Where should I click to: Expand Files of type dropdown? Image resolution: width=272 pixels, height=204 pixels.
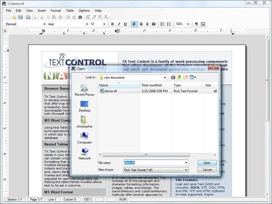[186, 170]
